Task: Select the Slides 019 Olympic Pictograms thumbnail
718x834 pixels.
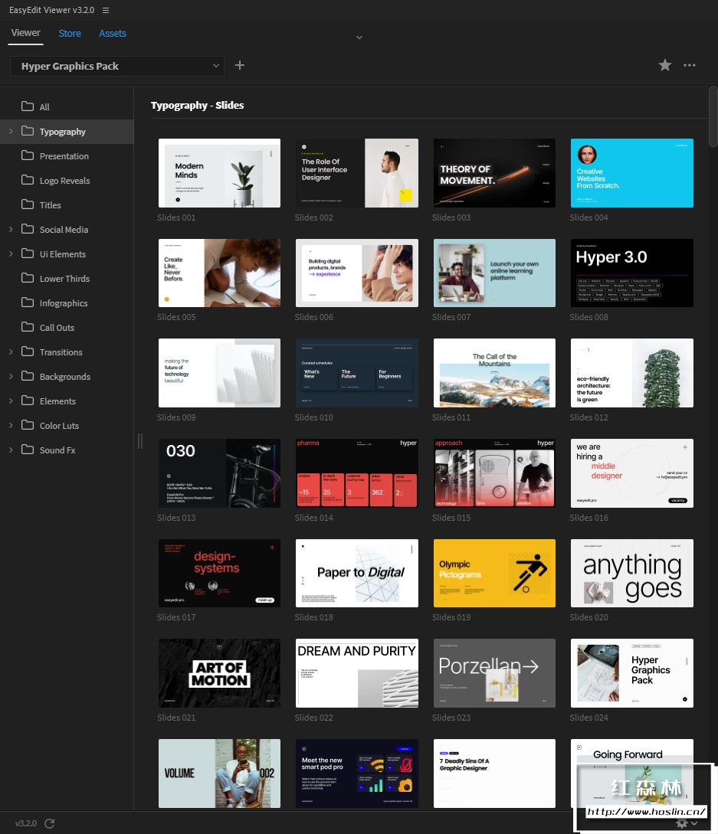Action: pos(494,573)
